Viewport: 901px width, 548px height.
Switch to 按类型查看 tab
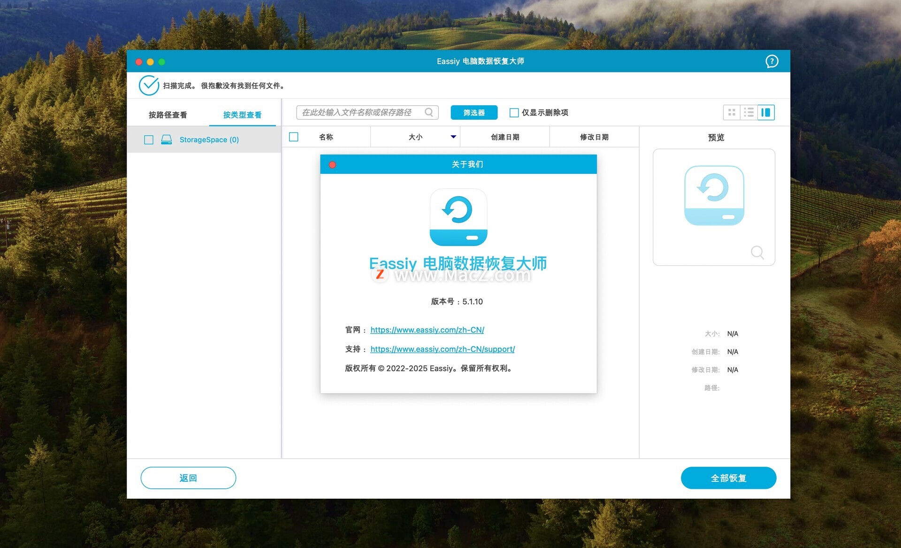coord(242,115)
